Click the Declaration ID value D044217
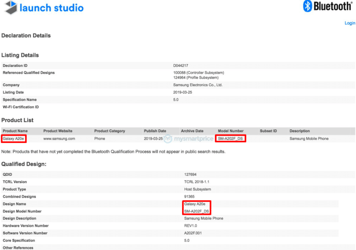Screen dimensions: 356x250 (181, 65)
